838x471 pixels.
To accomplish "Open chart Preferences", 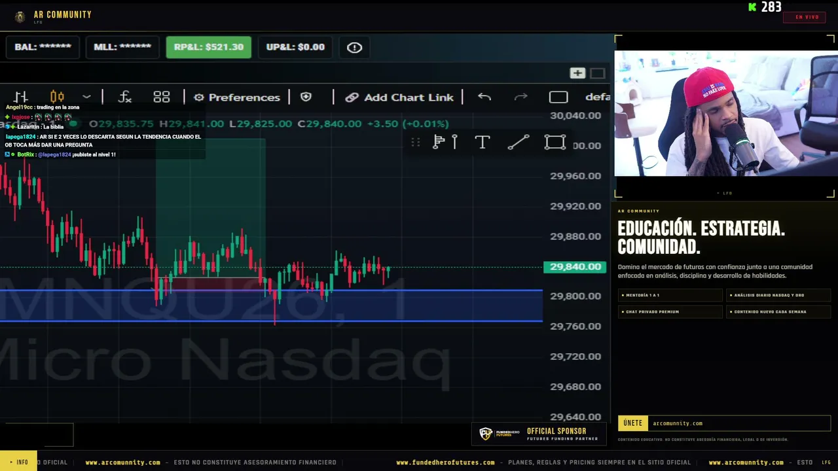I will coord(237,97).
